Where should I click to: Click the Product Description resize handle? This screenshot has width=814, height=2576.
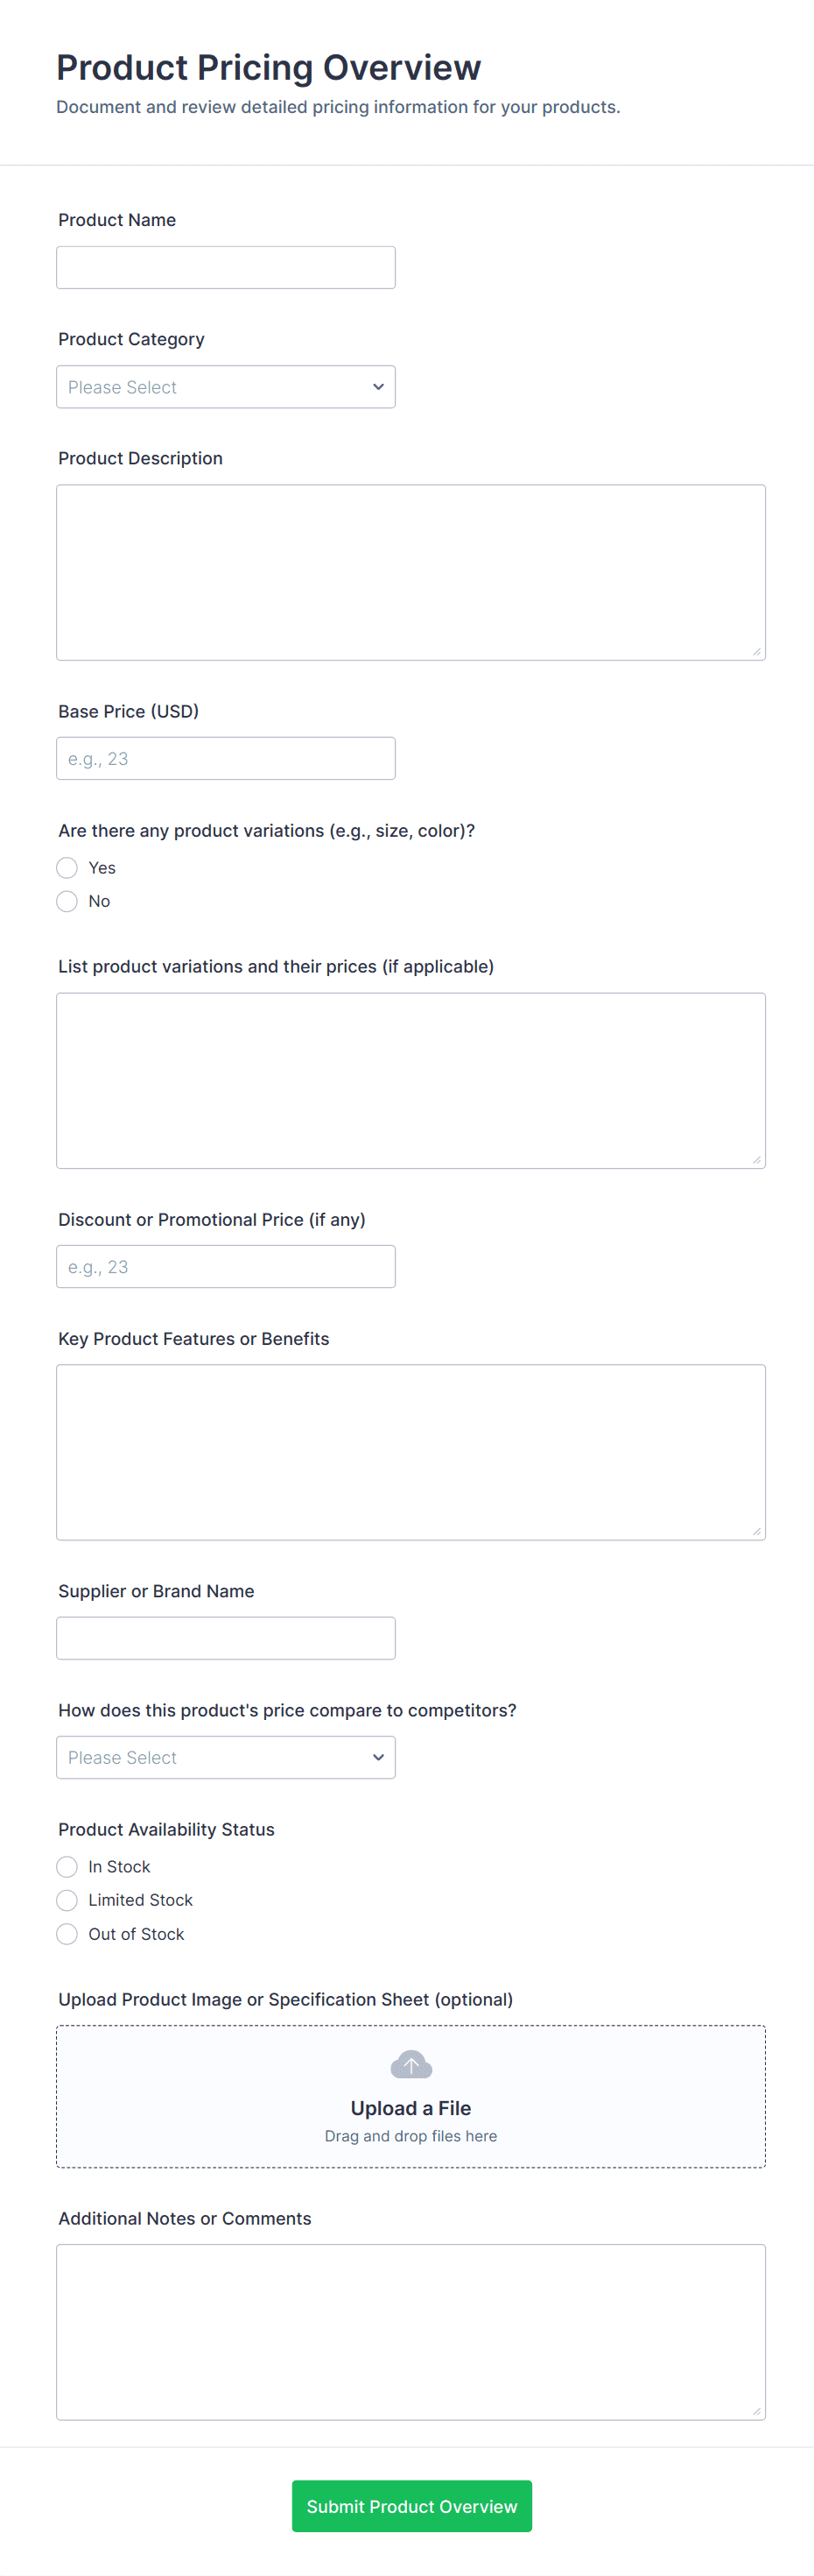[x=757, y=652]
